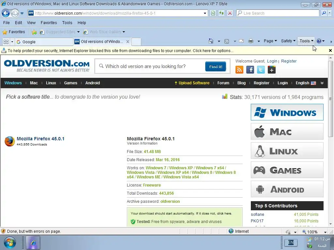This screenshot has width=334, height=250.
Task: Click the page vertical scrollbar thumb
Action: tap(330, 99)
